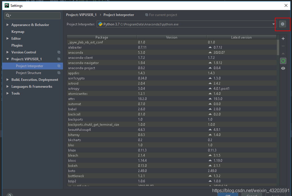
Task: Select Project Interpreter in the tree
Action: coord(33,66)
